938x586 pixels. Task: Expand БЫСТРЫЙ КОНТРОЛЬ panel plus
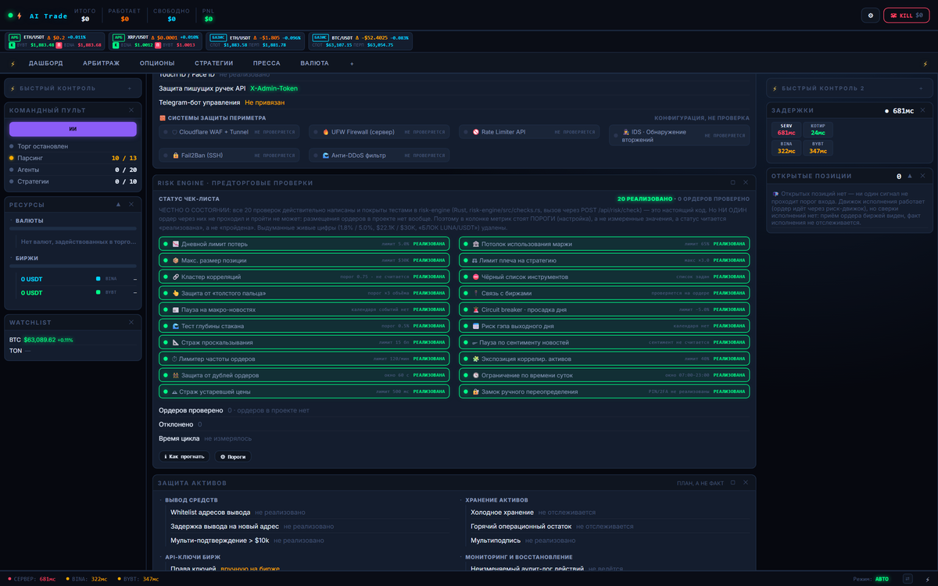click(131, 88)
